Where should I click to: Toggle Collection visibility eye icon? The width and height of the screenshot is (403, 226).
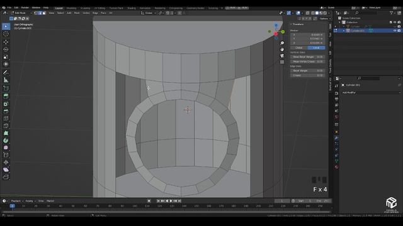point(395,23)
